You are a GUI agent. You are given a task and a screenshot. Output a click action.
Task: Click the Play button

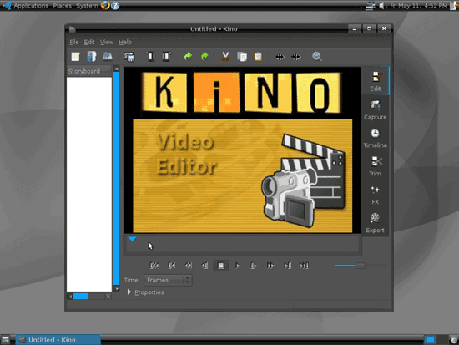237,266
